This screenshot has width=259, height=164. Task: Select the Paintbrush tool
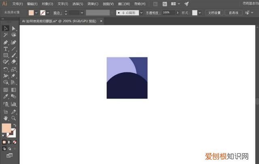[13, 55]
